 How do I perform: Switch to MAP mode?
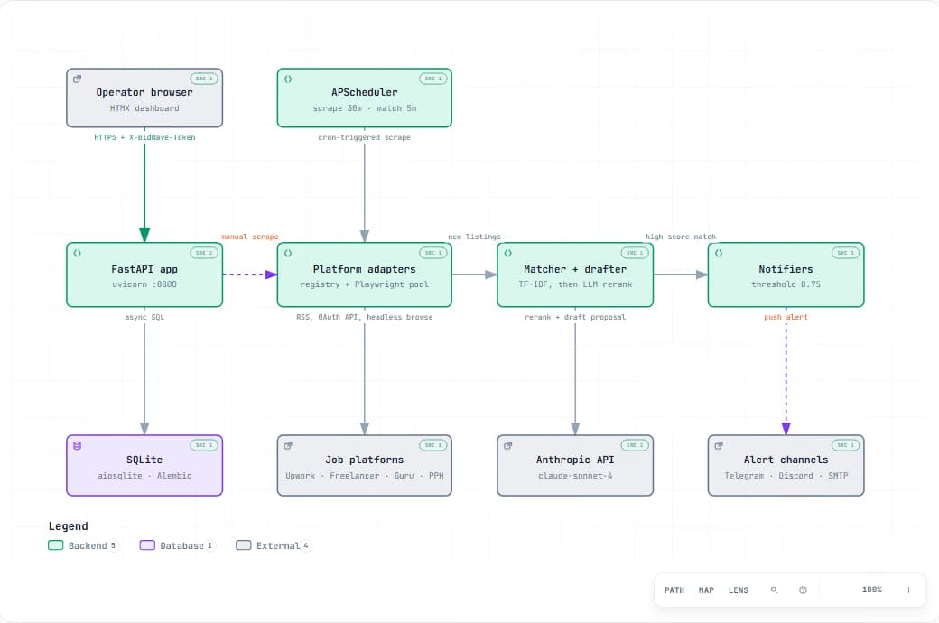click(707, 590)
